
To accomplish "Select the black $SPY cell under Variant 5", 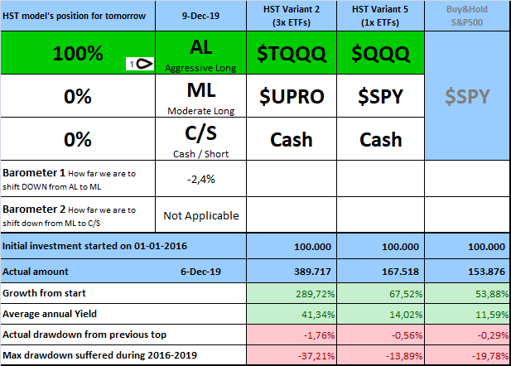I will 380,96.
